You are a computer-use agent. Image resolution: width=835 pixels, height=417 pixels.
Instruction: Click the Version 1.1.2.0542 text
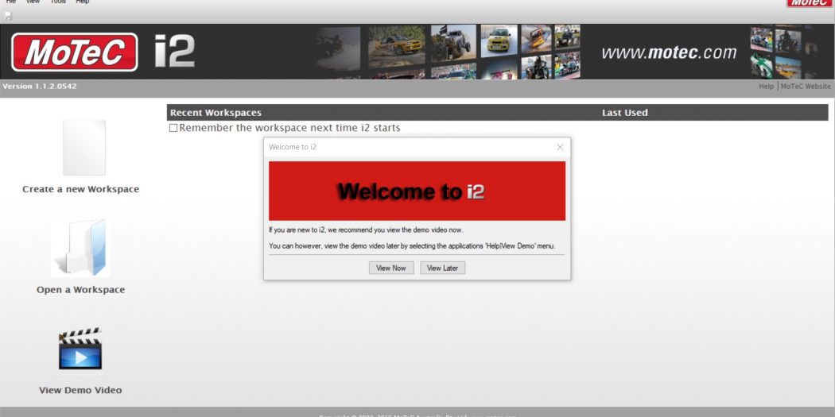point(40,86)
